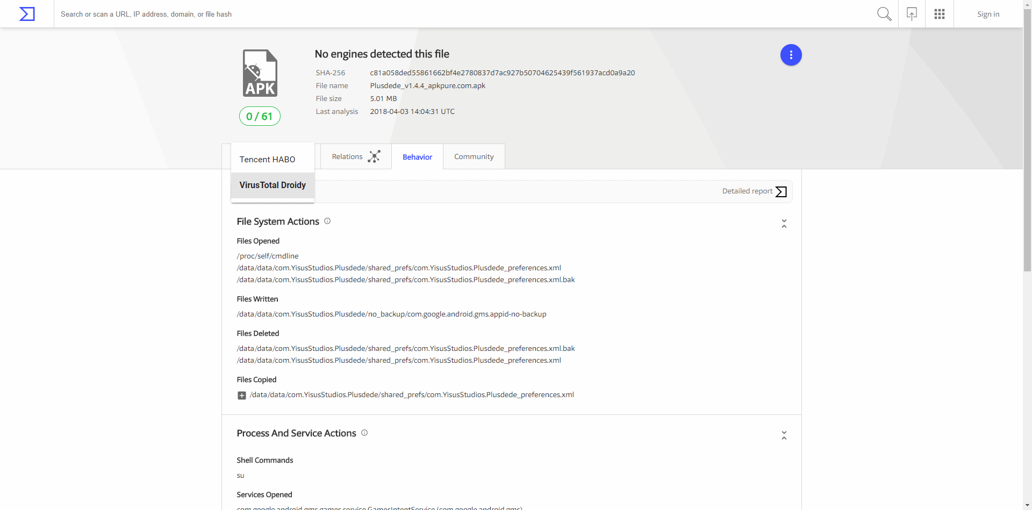
Task: Click 'No engines detected this file' heading
Action: tap(382, 54)
